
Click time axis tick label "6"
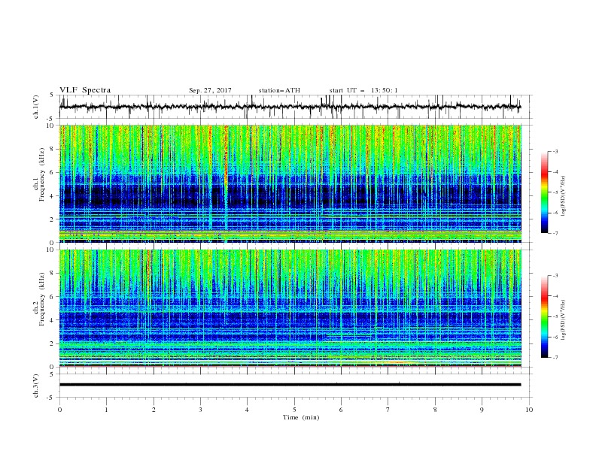coord(341,410)
